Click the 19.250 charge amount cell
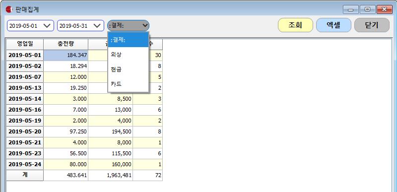This screenshot has width=397, height=192. tap(66, 88)
